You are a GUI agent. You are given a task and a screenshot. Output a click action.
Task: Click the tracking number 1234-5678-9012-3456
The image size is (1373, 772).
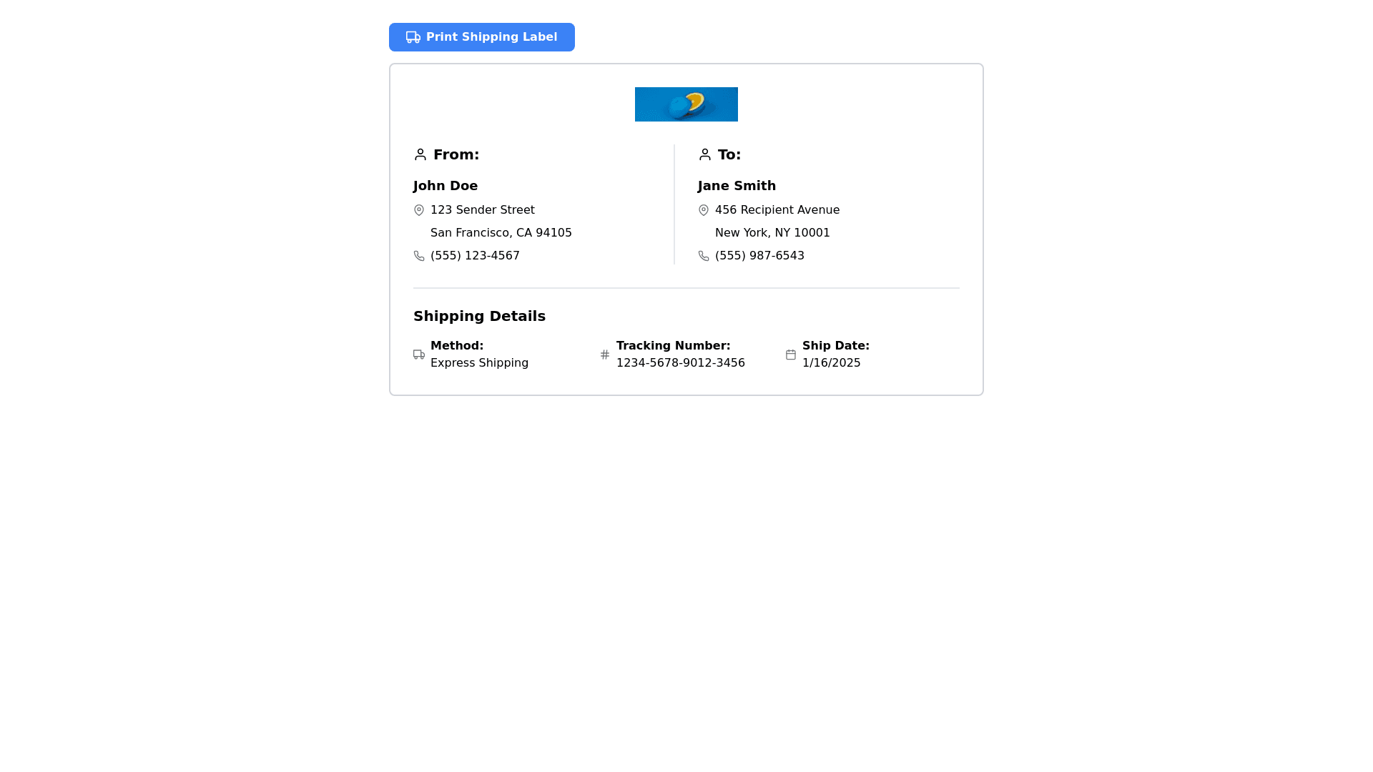(x=680, y=363)
